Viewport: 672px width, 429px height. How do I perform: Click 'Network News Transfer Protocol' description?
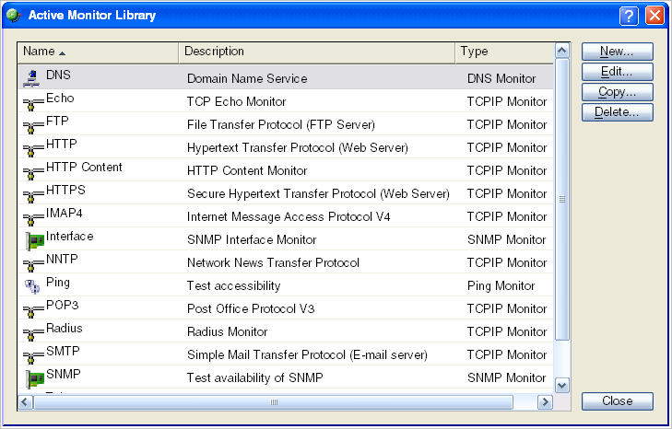point(274,263)
